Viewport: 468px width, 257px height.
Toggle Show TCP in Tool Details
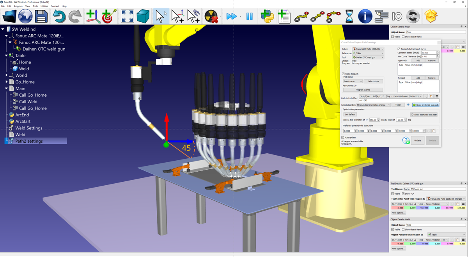403,194
